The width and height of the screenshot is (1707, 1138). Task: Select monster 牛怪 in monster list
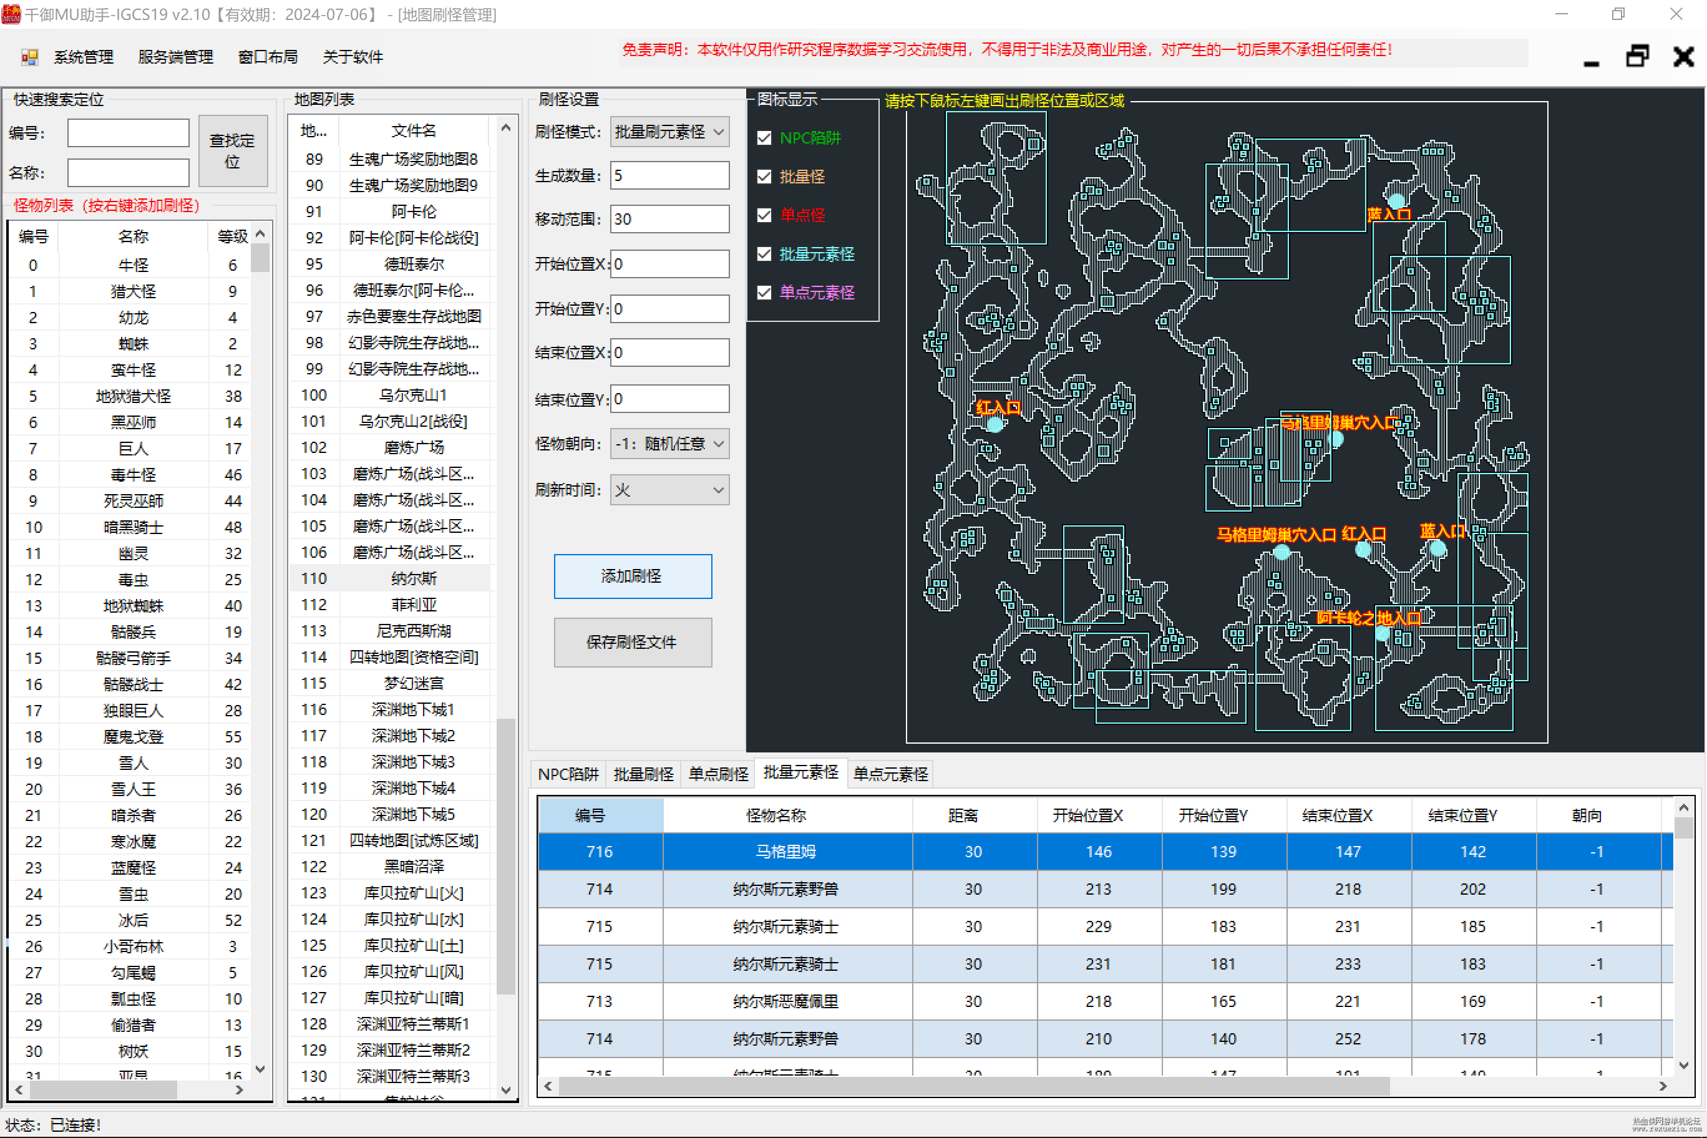130,265
